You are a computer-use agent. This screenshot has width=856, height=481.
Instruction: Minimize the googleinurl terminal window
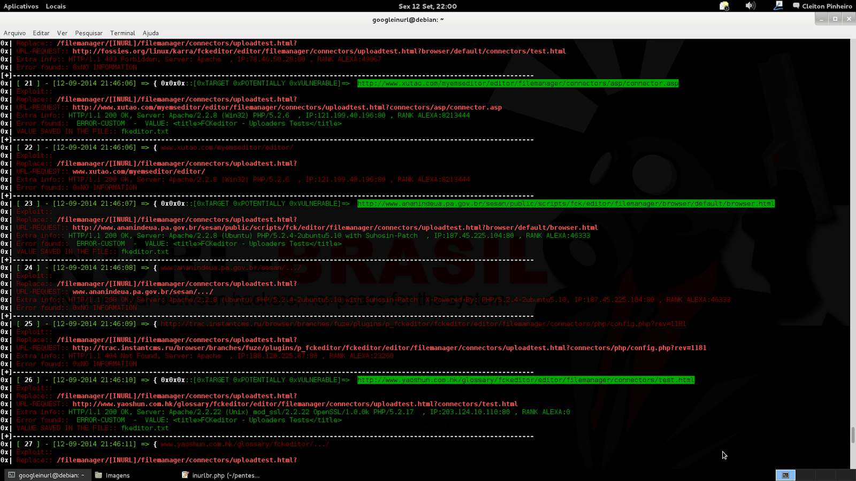click(x=821, y=19)
